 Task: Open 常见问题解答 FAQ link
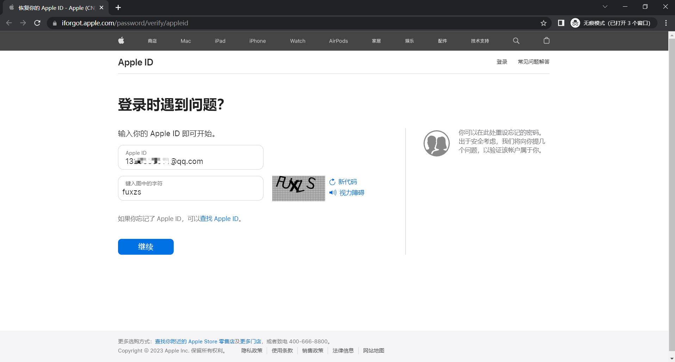[x=534, y=62]
